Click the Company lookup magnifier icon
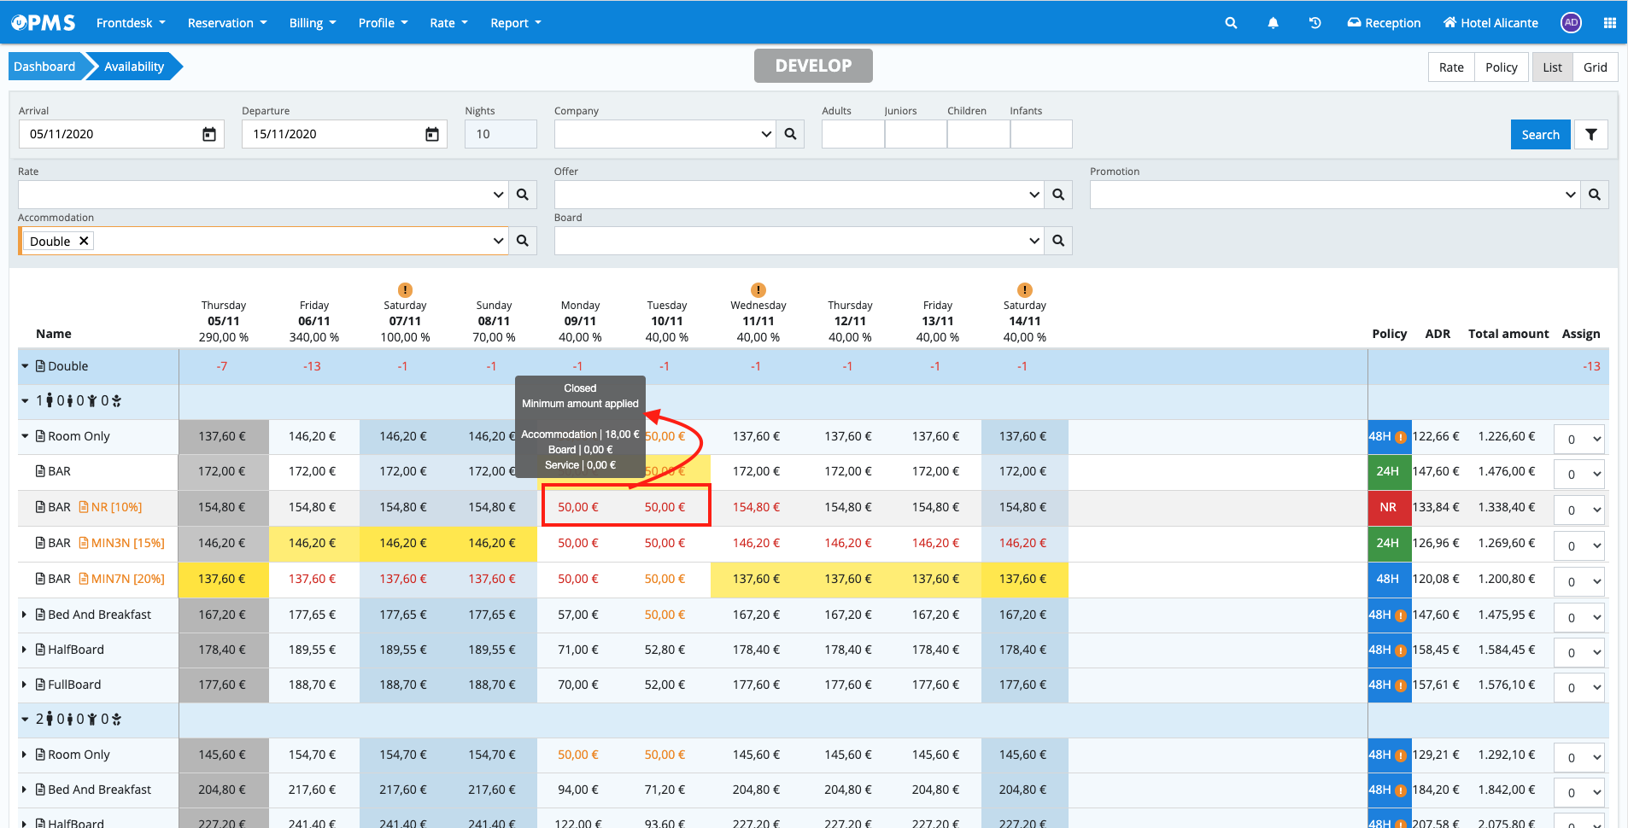Viewport: 1628px width, 828px height. pyautogui.click(x=790, y=134)
